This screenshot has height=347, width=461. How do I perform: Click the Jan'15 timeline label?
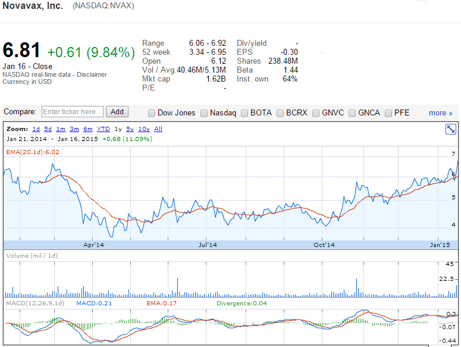pos(440,245)
